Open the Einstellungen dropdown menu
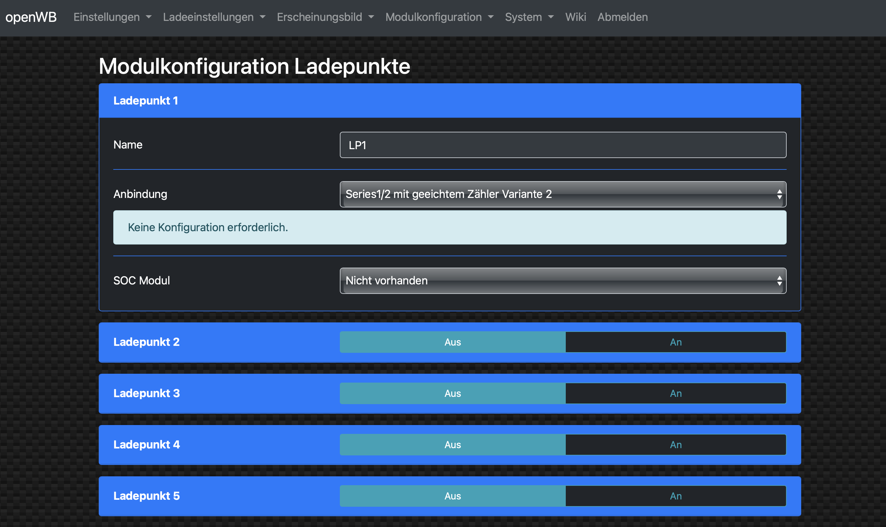The image size is (886, 527). click(x=112, y=17)
